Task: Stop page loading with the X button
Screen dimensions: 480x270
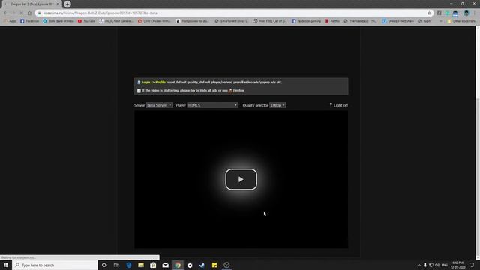Action: 22,13
